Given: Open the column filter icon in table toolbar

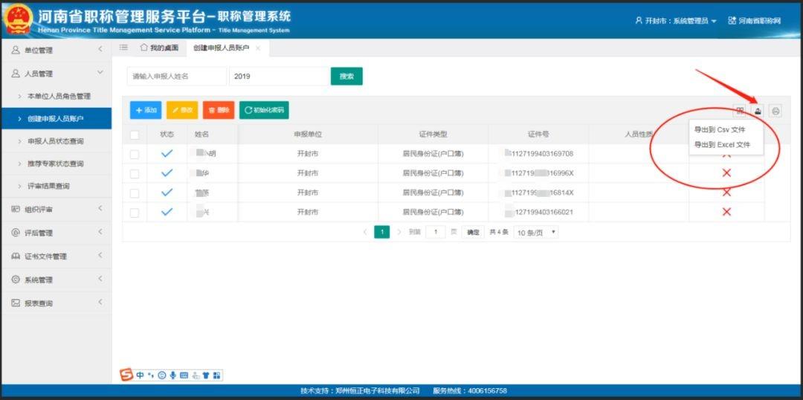Looking at the screenshot, I should [740, 110].
